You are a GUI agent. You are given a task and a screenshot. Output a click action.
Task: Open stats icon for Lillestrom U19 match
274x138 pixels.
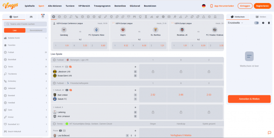(x=67, y=67)
